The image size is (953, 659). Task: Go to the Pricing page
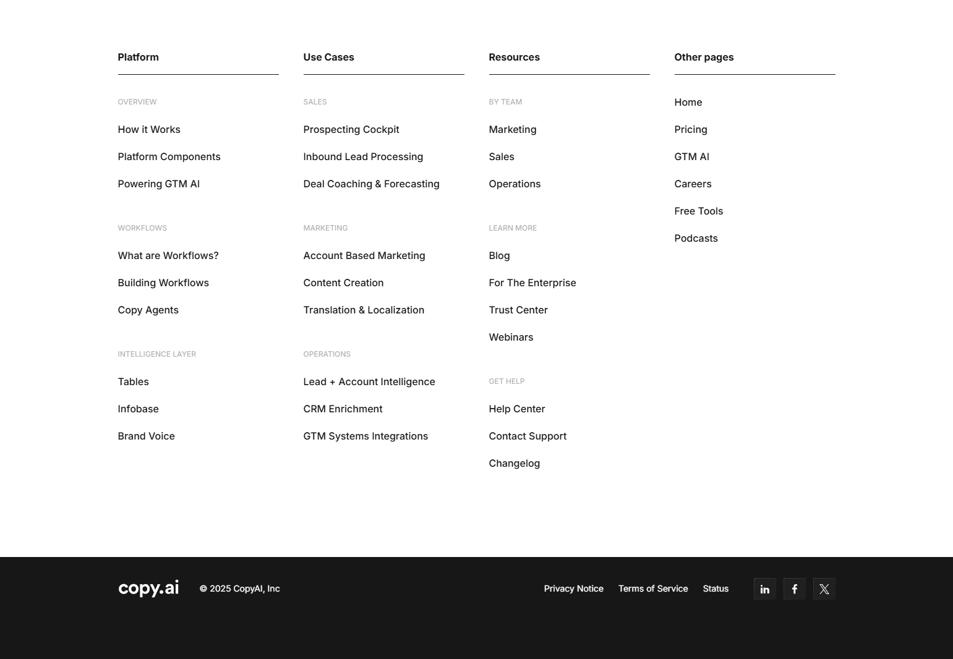tap(691, 129)
